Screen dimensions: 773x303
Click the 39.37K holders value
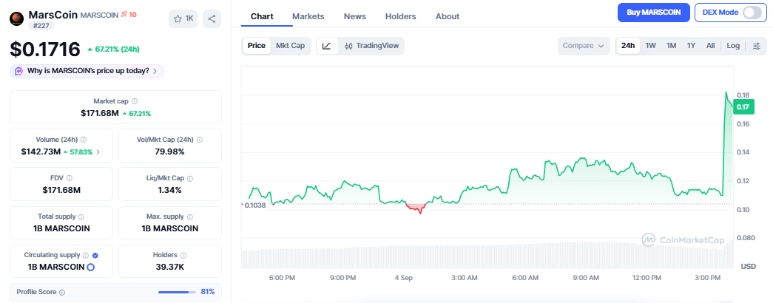[170, 268]
